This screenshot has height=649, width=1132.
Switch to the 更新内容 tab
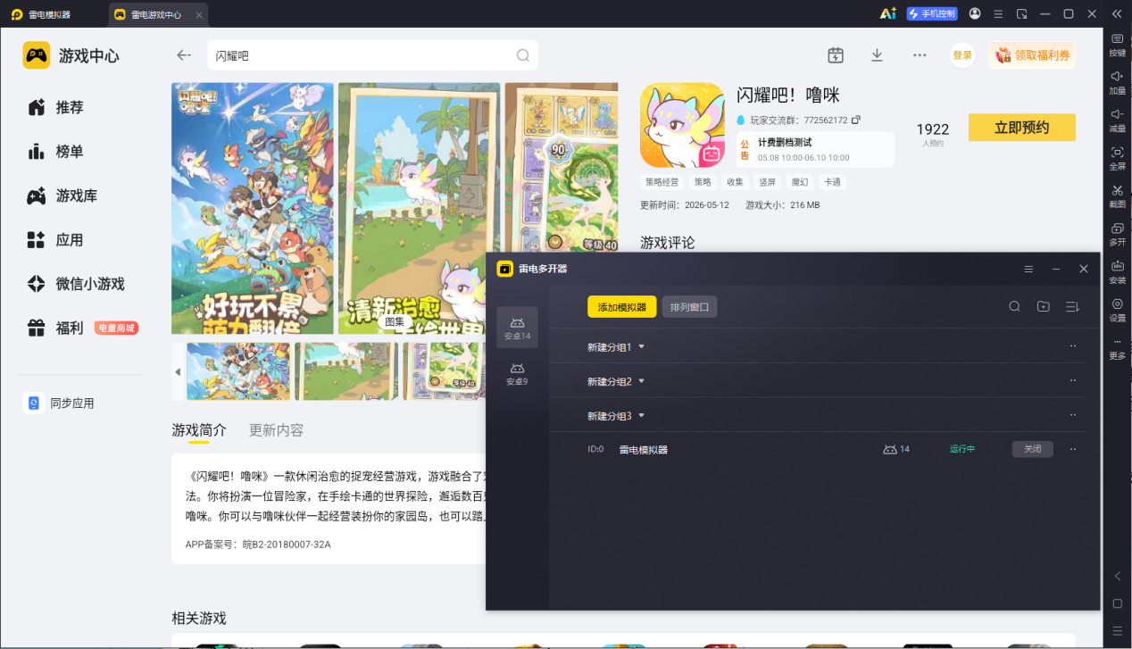(276, 430)
